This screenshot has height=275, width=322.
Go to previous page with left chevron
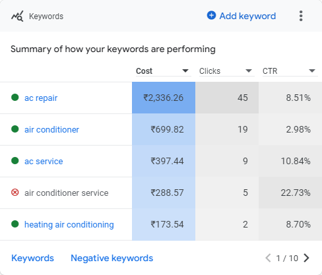pyautogui.click(x=268, y=258)
